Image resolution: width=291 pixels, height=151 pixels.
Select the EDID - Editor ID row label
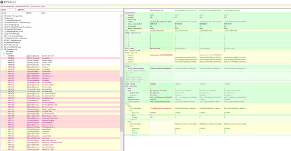coord(130,31)
